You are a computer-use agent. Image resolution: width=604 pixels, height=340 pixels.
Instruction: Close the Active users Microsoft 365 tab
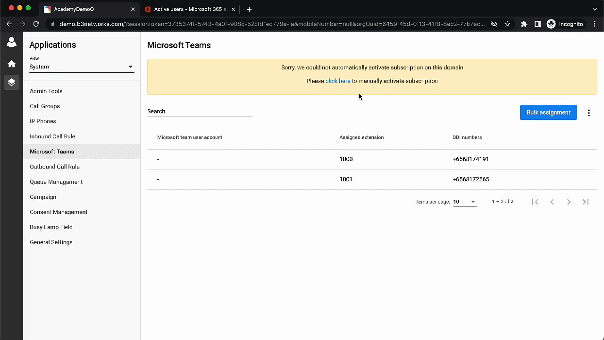[233, 9]
